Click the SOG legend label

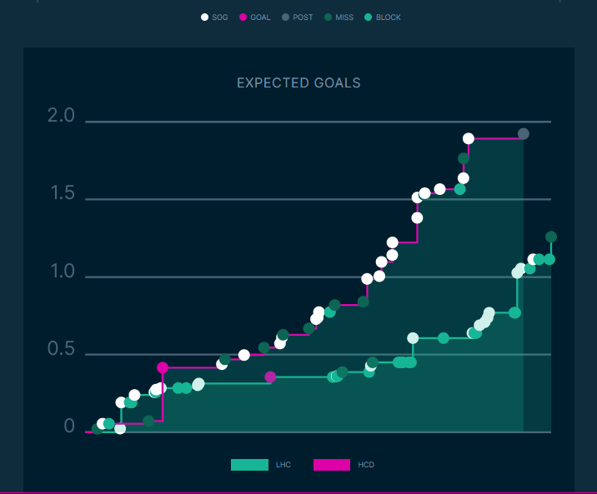220,17
